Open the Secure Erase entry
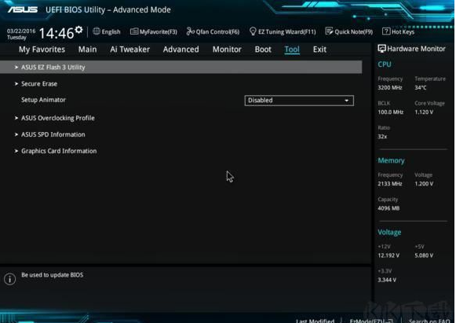 coord(39,84)
